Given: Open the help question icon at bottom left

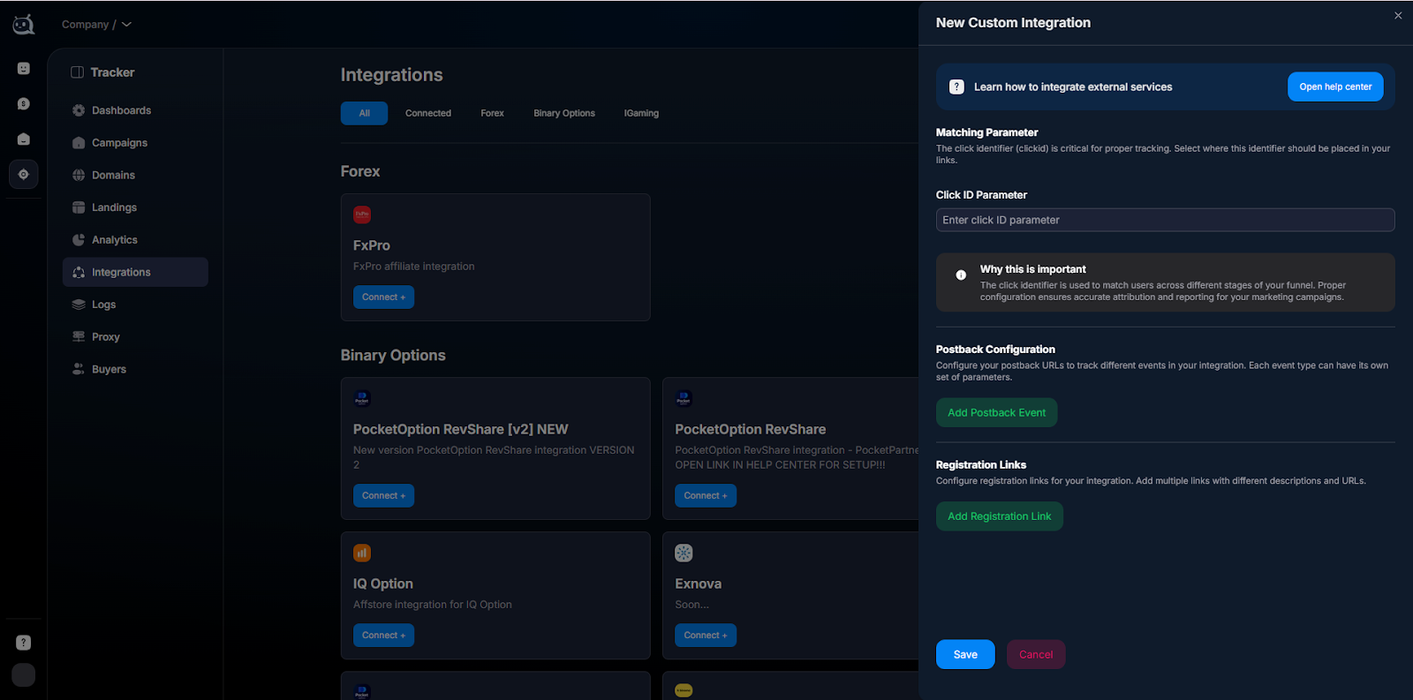Looking at the screenshot, I should [x=24, y=643].
